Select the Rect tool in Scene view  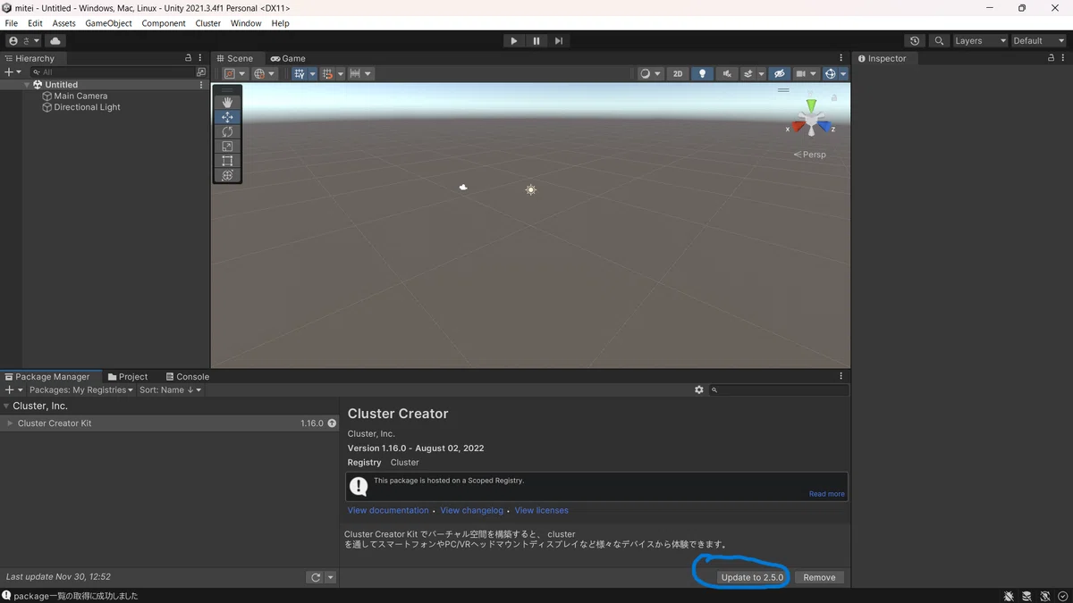(x=227, y=161)
